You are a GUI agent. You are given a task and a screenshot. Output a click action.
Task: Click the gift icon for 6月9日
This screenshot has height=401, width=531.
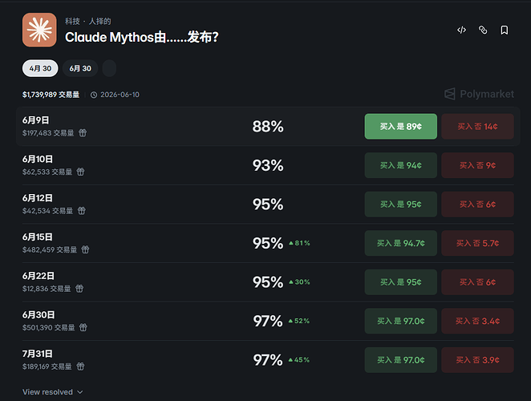(83, 133)
